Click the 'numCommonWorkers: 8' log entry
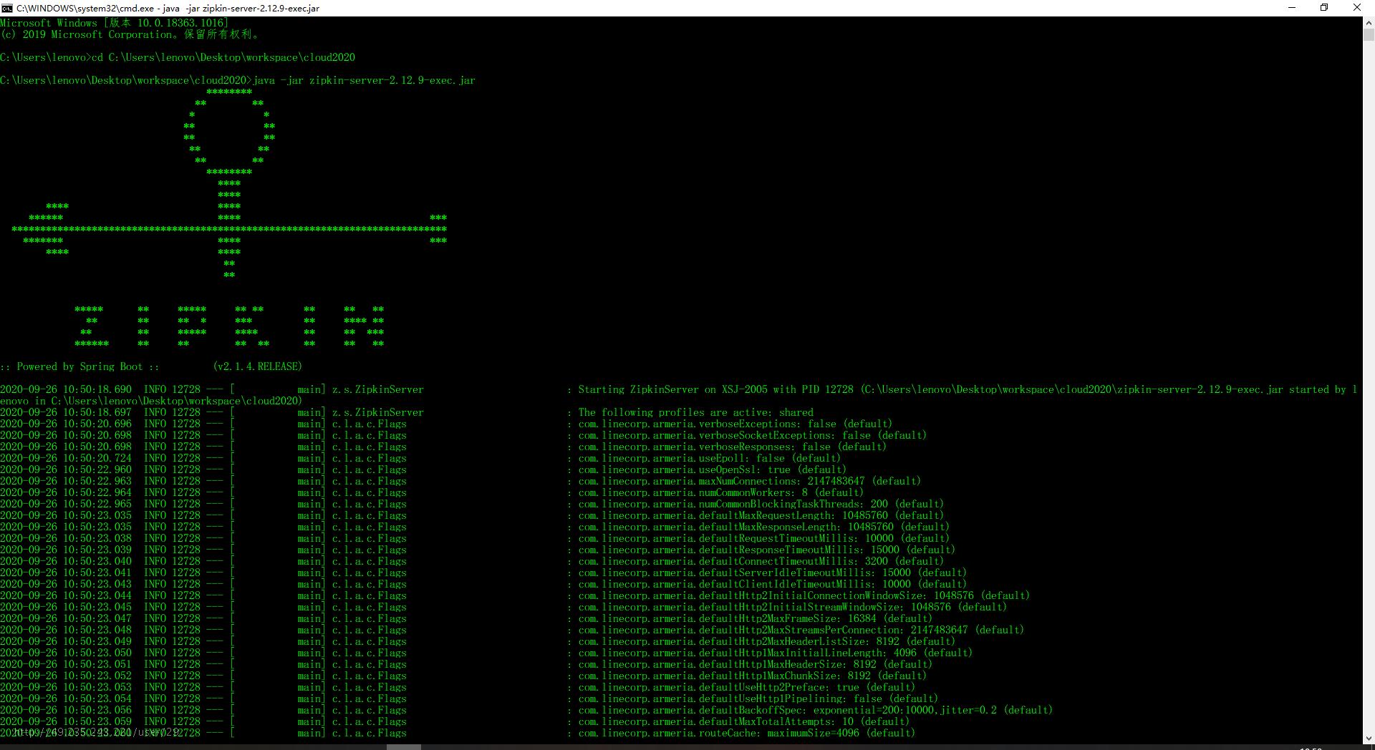 click(721, 492)
